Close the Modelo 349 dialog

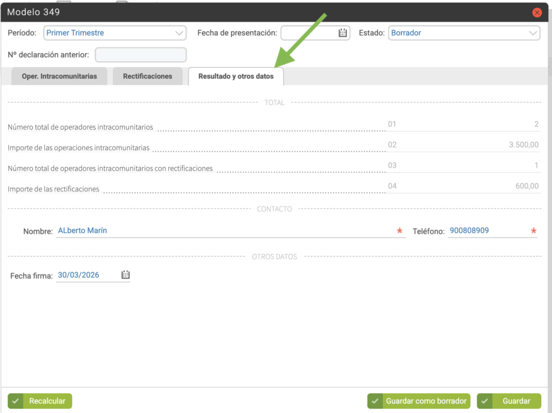click(537, 13)
